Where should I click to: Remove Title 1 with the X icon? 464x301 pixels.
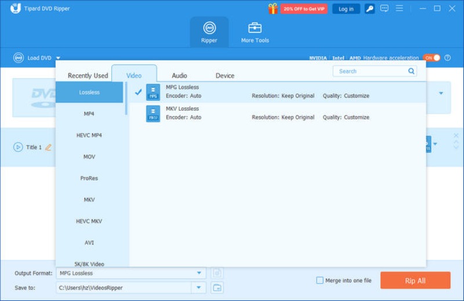[456, 136]
